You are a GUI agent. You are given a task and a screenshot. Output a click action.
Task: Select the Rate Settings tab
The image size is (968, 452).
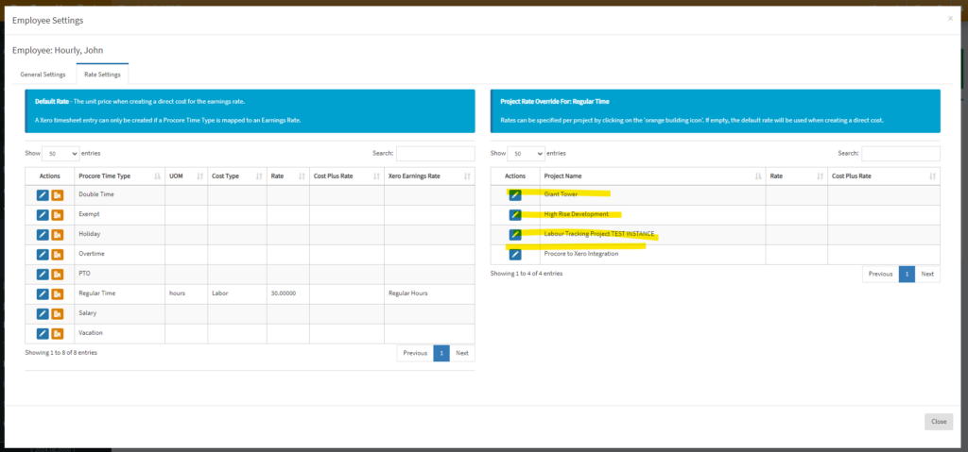tap(102, 75)
